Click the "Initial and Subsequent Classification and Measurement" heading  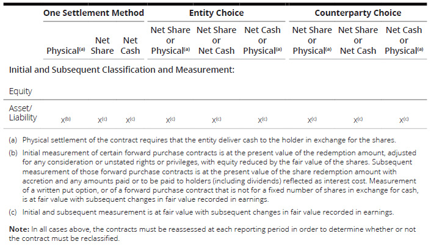tap(121, 70)
